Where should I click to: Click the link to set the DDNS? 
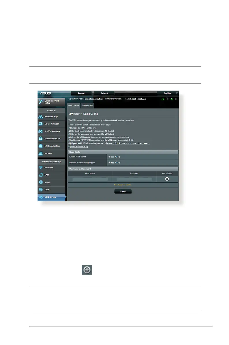[127, 143]
